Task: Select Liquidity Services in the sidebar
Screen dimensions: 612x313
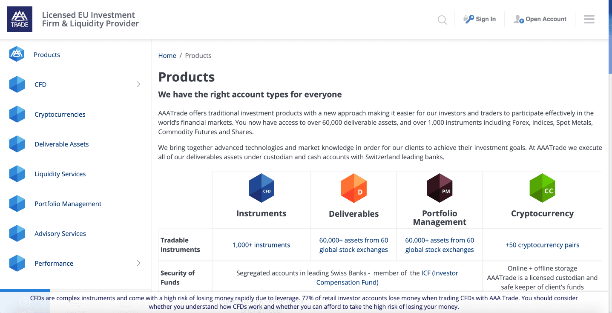Action: 60,174
